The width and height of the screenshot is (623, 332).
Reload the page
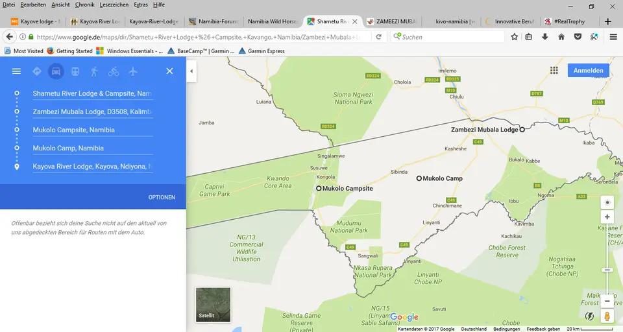tap(378, 37)
